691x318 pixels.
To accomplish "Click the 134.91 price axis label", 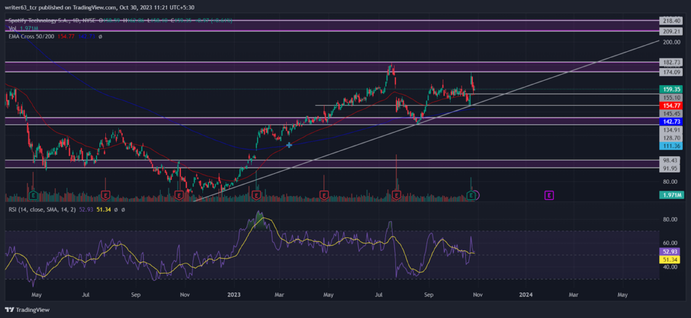I will point(671,130).
